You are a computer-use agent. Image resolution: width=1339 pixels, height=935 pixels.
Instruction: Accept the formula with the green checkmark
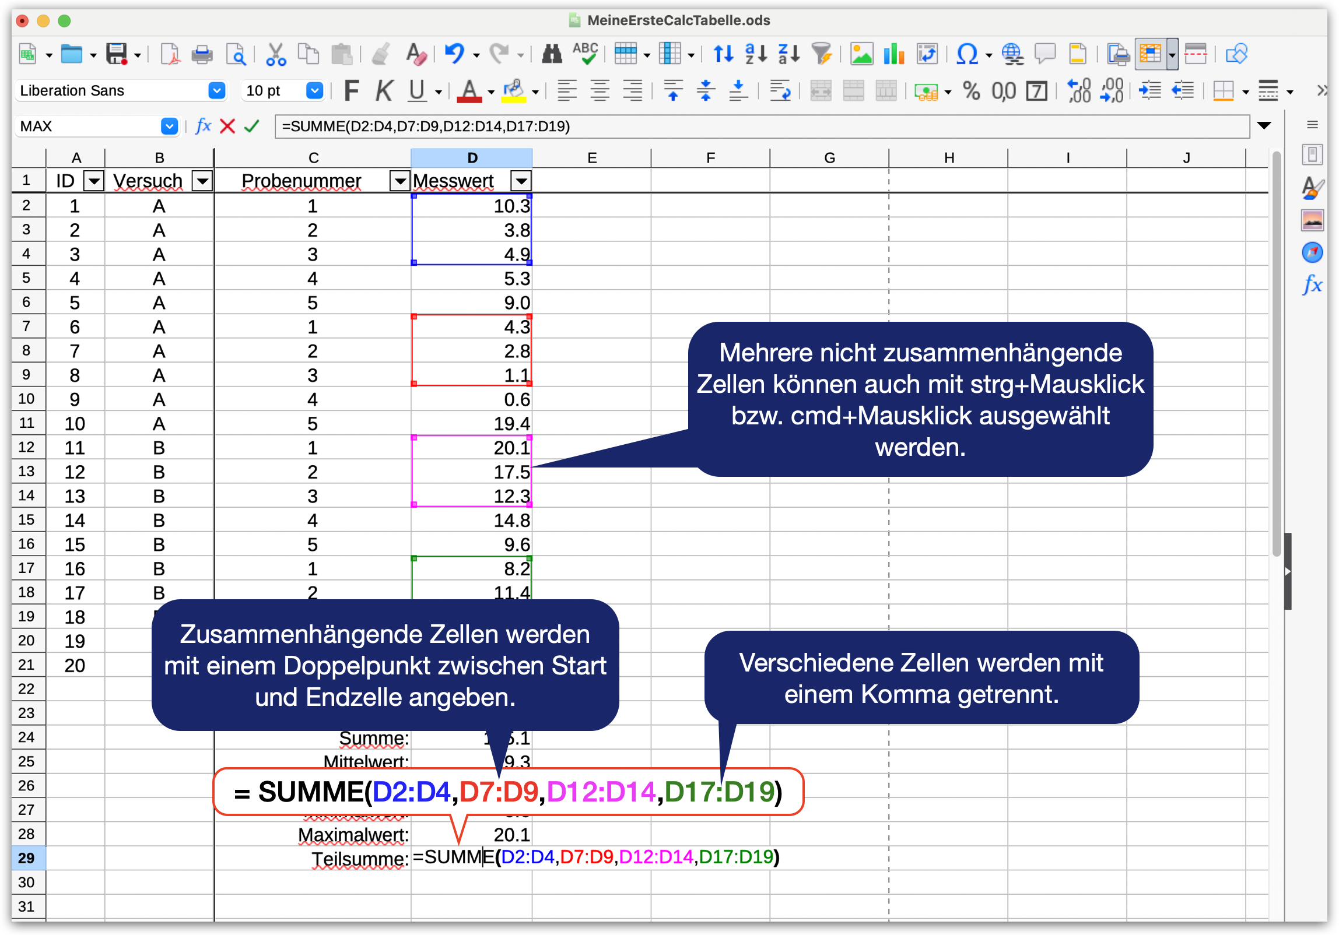[x=251, y=126]
